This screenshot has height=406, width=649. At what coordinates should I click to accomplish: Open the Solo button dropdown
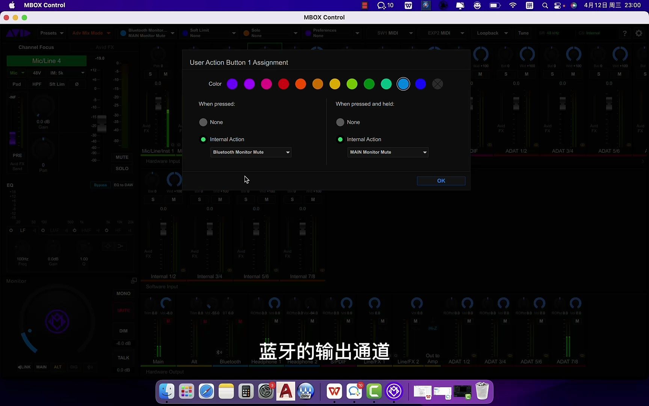(x=270, y=33)
